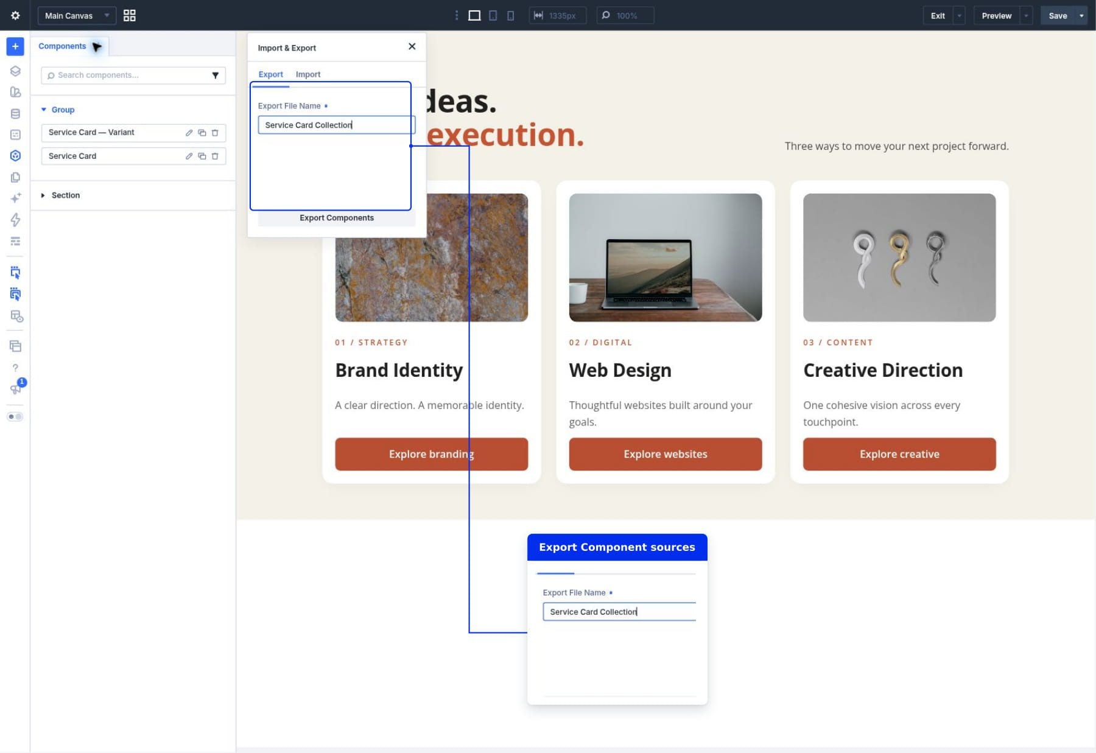1096x753 pixels.
Task: Open the layers structure panel icon
Action: (15, 71)
